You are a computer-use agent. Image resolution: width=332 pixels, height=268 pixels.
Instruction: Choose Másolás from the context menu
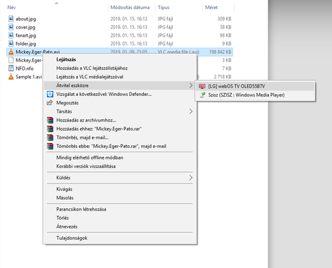pos(120,198)
